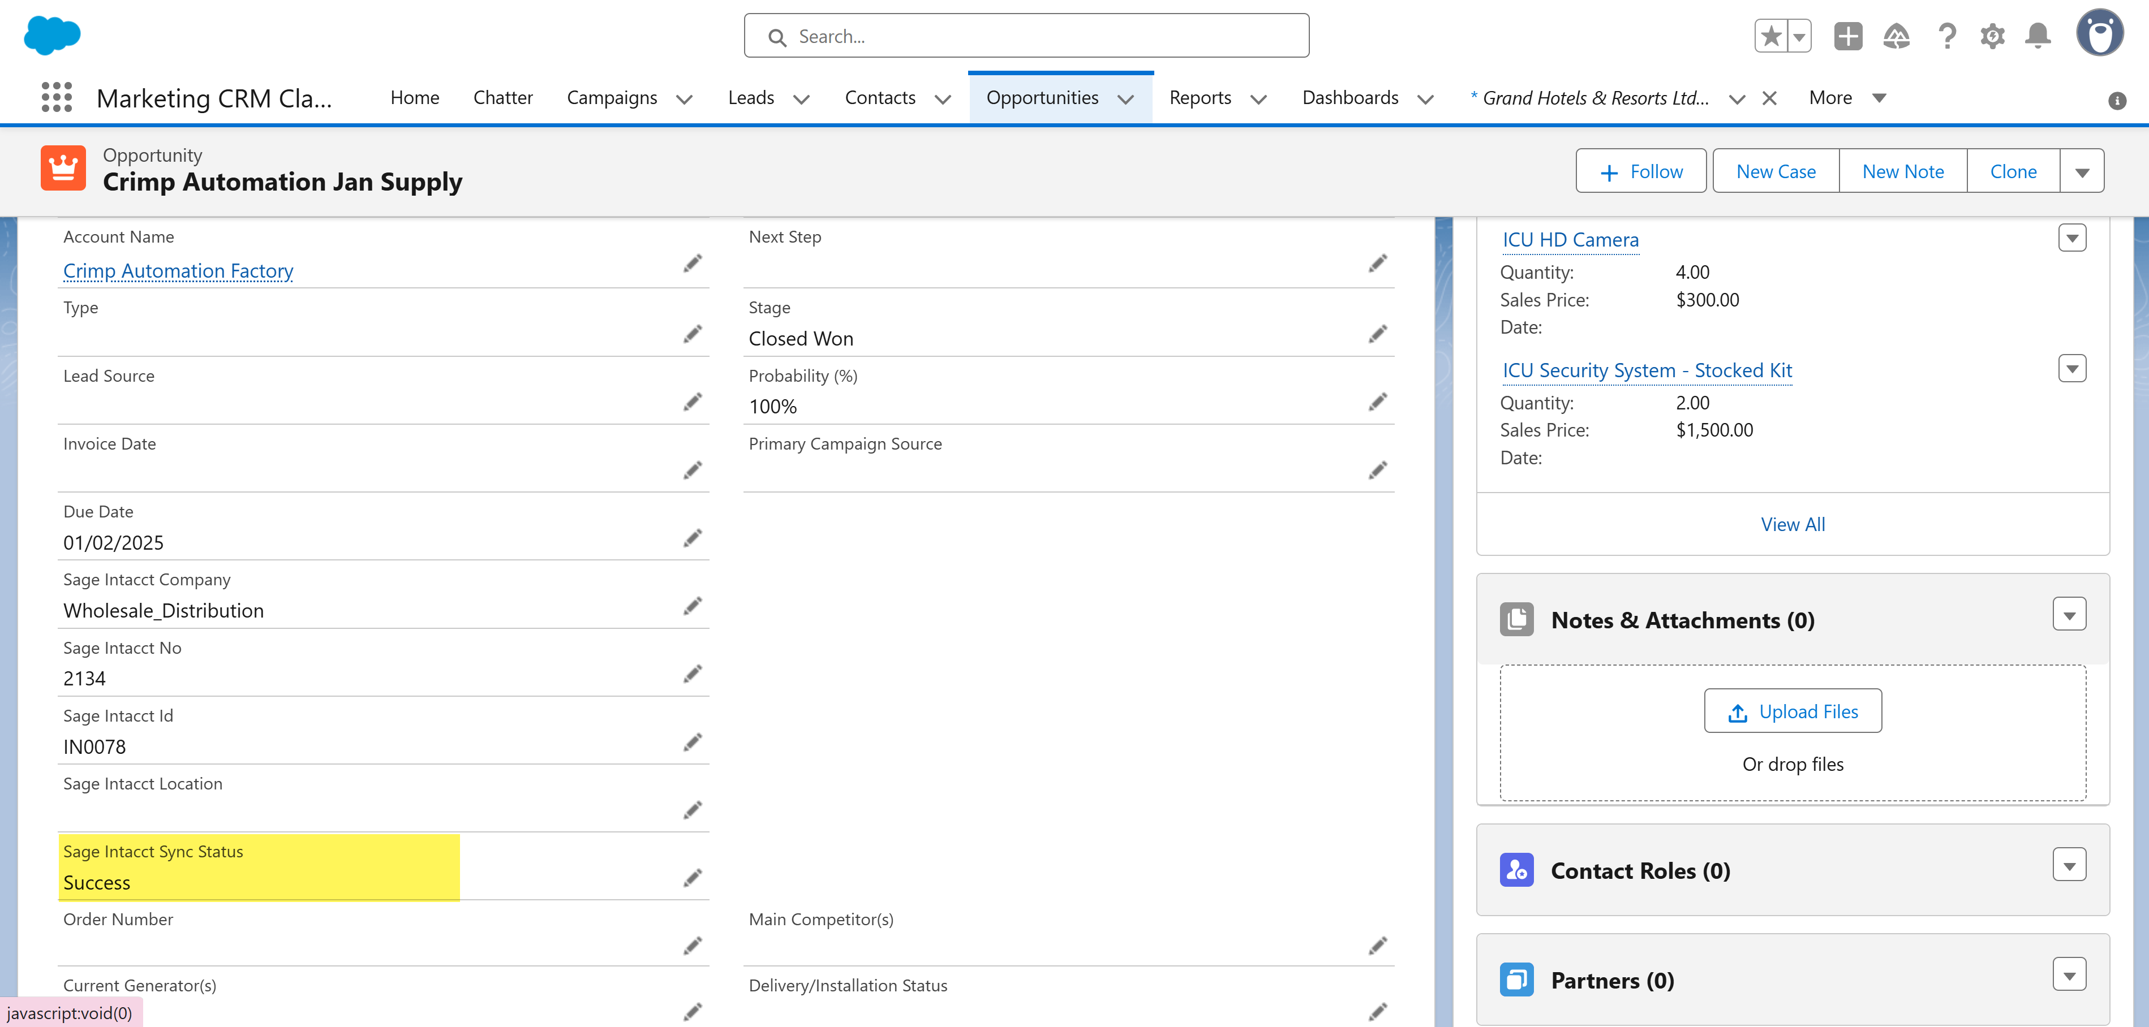The width and height of the screenshot is (2149, 1027).
Task: Expand the Leads tab dropdown chevron
Action: pyautogui.click(x=802, y=99)
